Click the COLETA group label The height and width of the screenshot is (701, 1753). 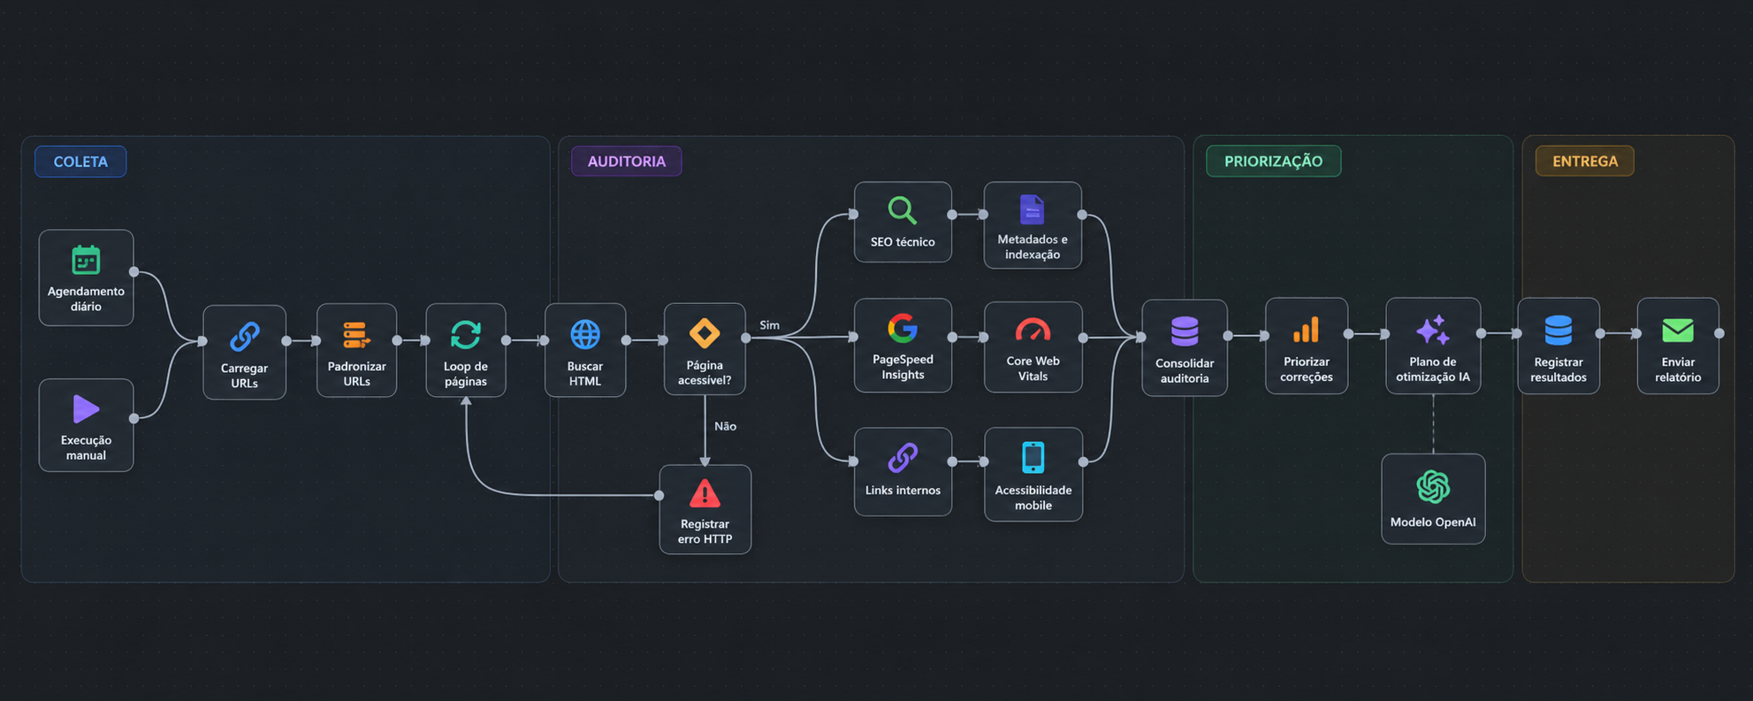point(80,162)
